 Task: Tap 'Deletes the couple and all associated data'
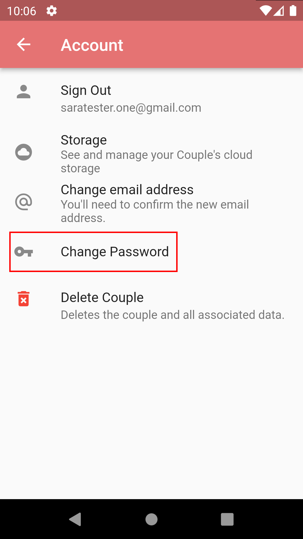[x=173, y=315]
